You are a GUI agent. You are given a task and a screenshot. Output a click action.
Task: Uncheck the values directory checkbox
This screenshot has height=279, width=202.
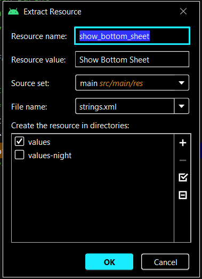[19, 142]
